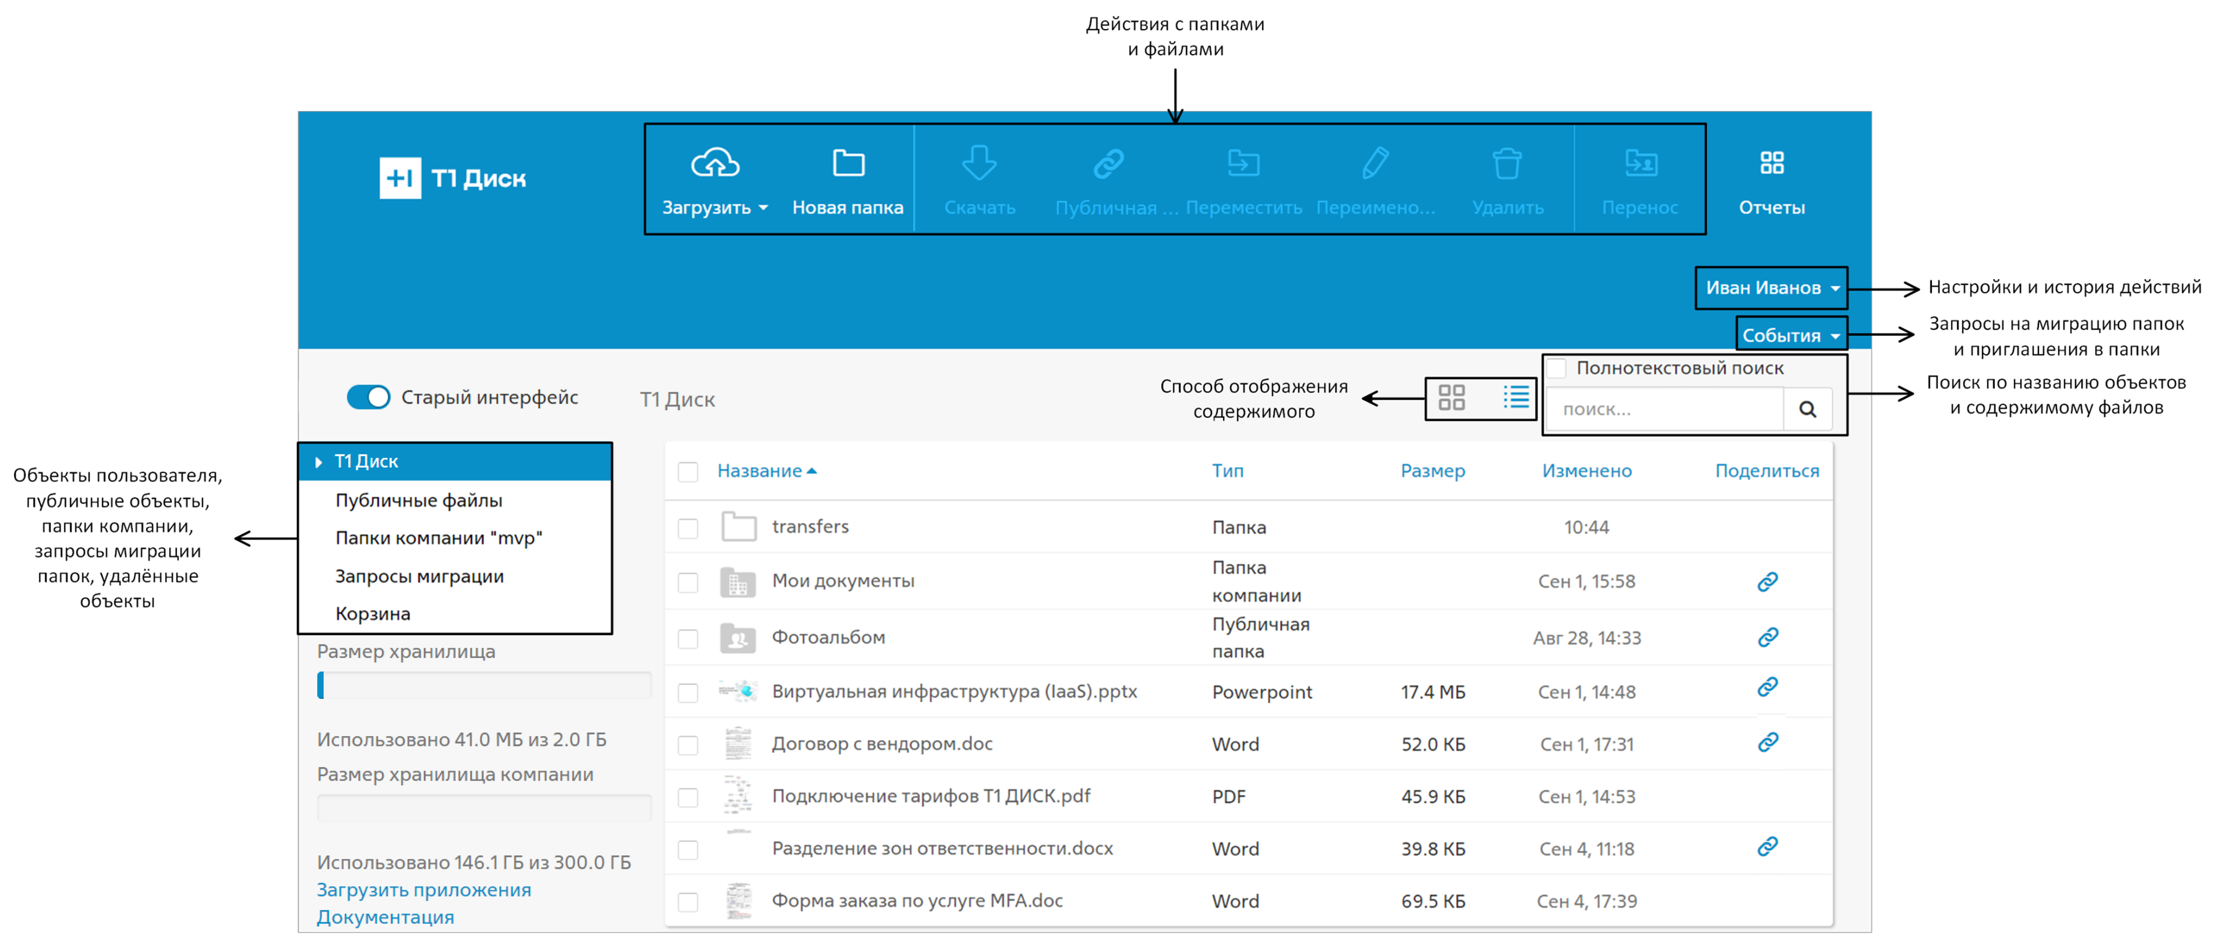The width and height of the screenshot is (2230, 935).
Task: Open the Отчеты reports icon
Action: [1772, 162]
